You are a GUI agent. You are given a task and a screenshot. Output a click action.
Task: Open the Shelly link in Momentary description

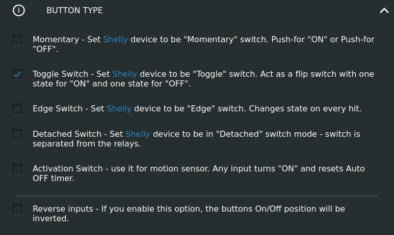click(x=115, y=40)
